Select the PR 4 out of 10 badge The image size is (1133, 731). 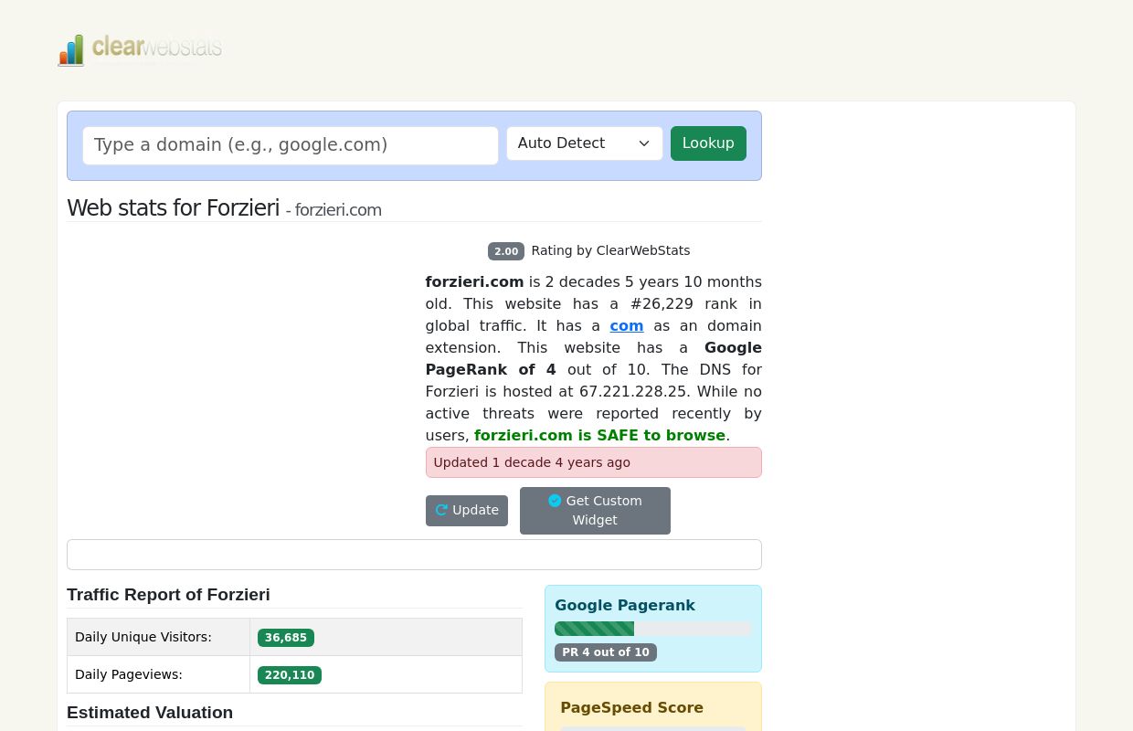605,652
